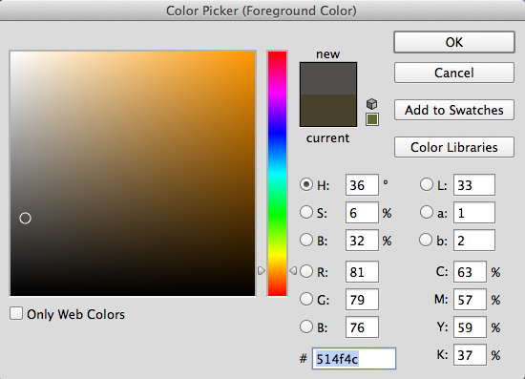The height and width of the screenshot is (379, 525).
Task: Select the Lab a channel radio button
Action: (x=427, y=212)
